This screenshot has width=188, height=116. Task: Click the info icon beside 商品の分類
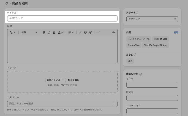coord(141,74)
